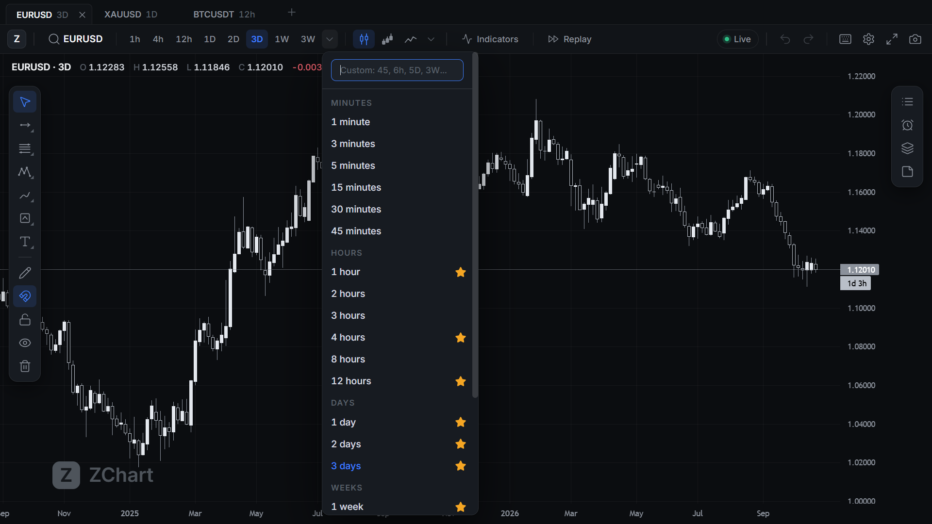Select the cursor arrow tool

[25, 102]
